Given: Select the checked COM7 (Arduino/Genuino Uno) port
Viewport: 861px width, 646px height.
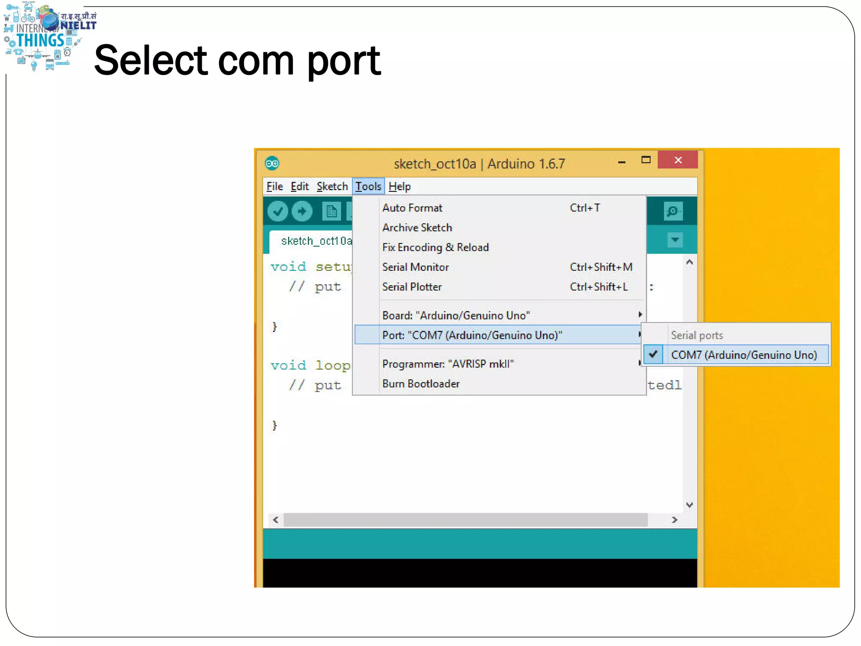Looking at the screenshot, I should 743,355.
